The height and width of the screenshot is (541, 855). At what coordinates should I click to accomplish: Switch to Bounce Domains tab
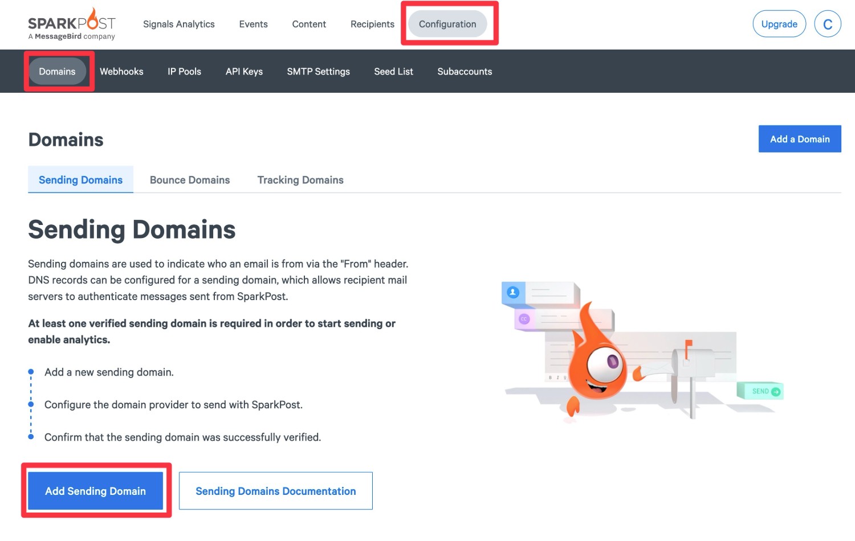click(x=190, y=180)
